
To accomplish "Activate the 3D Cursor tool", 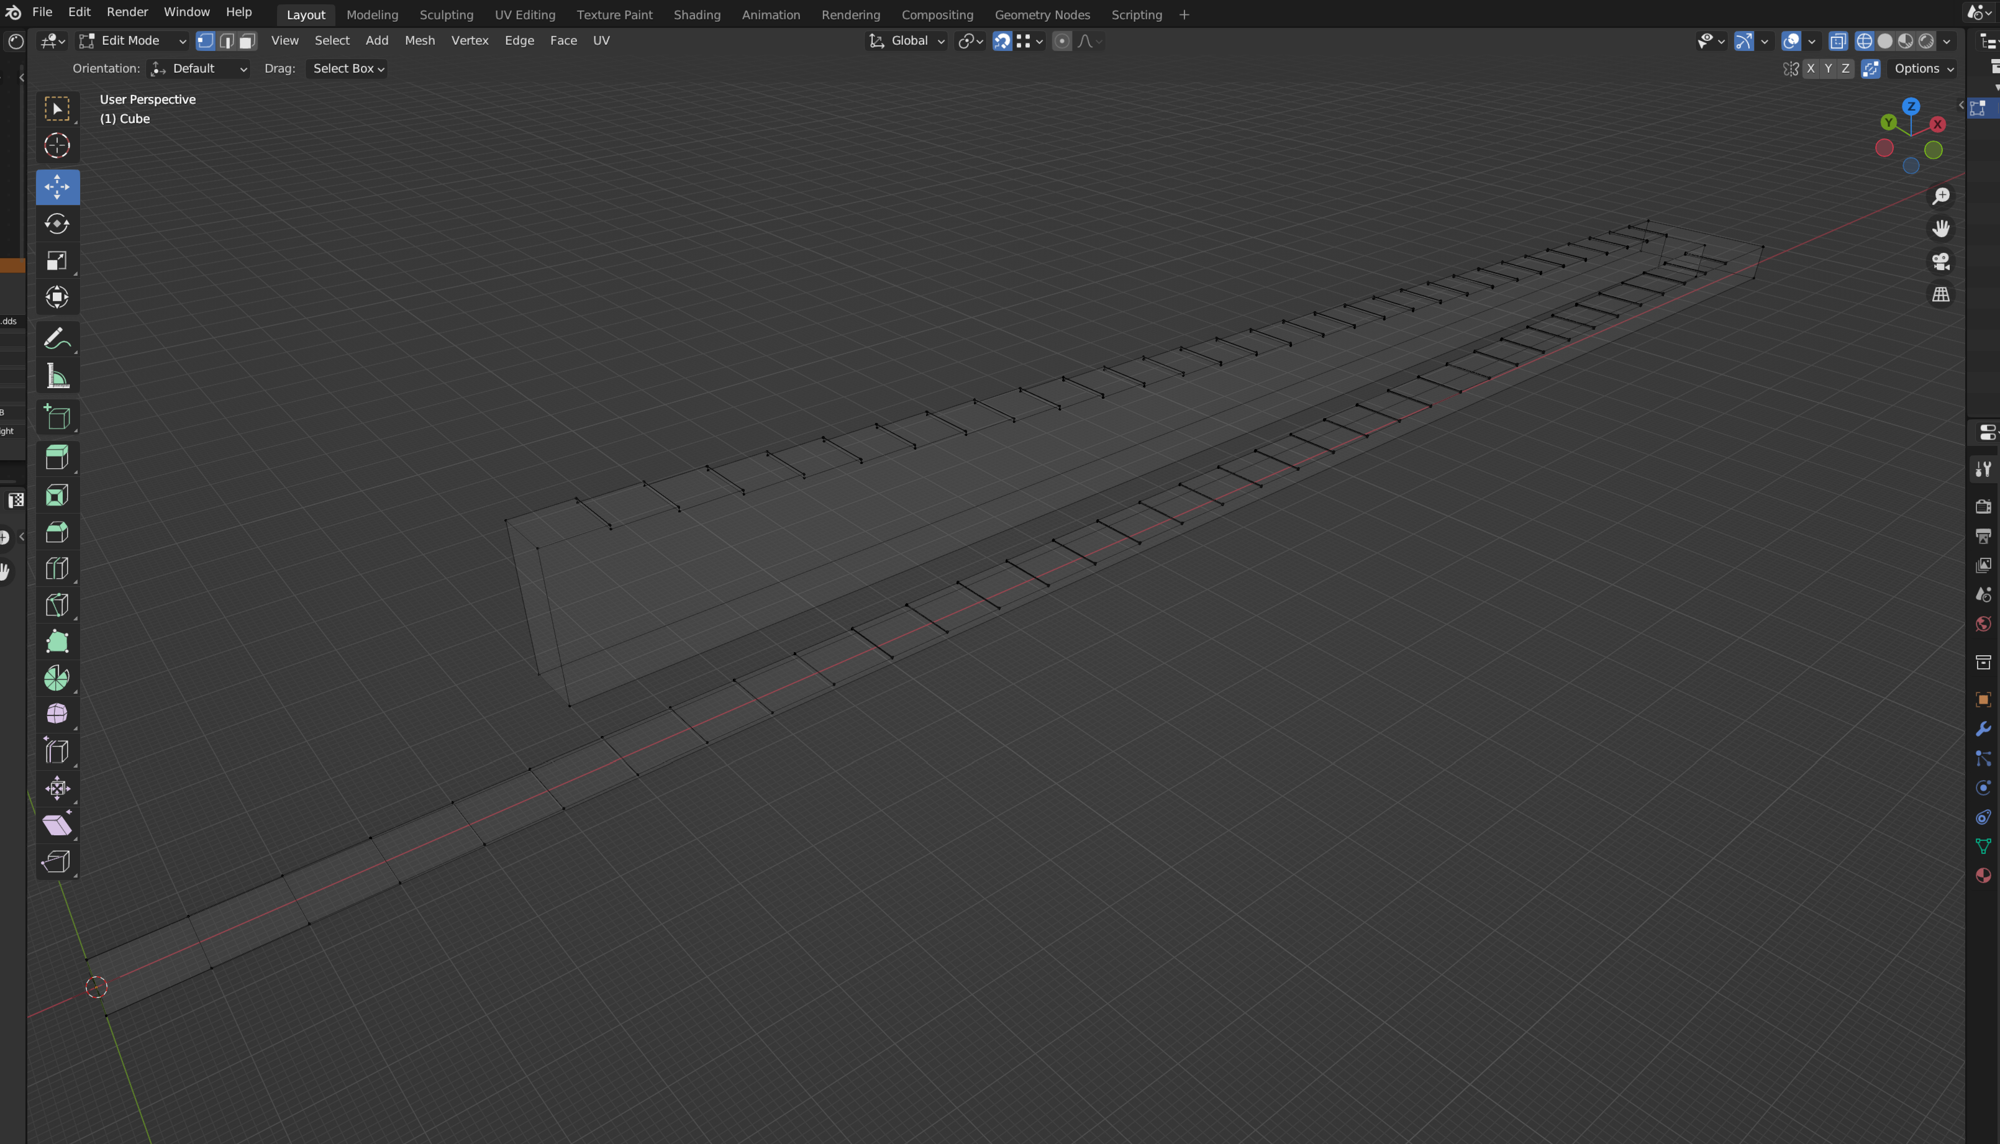I will (57, 145).
